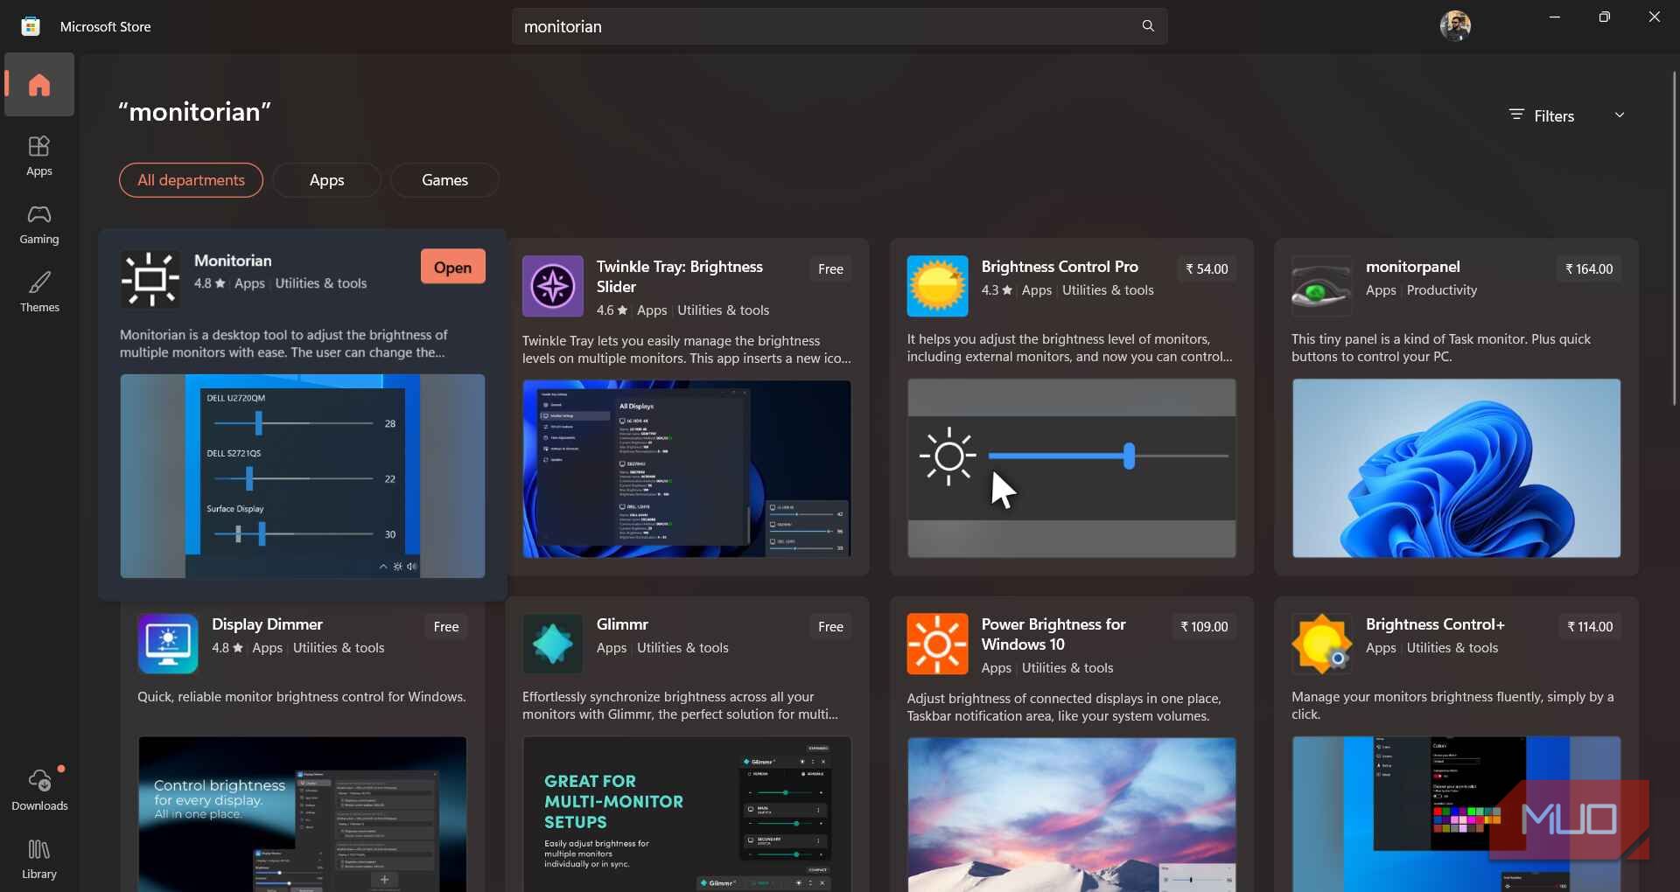
Task: Open the Downloads section in sidebar
Action: [x=39, y=789]
